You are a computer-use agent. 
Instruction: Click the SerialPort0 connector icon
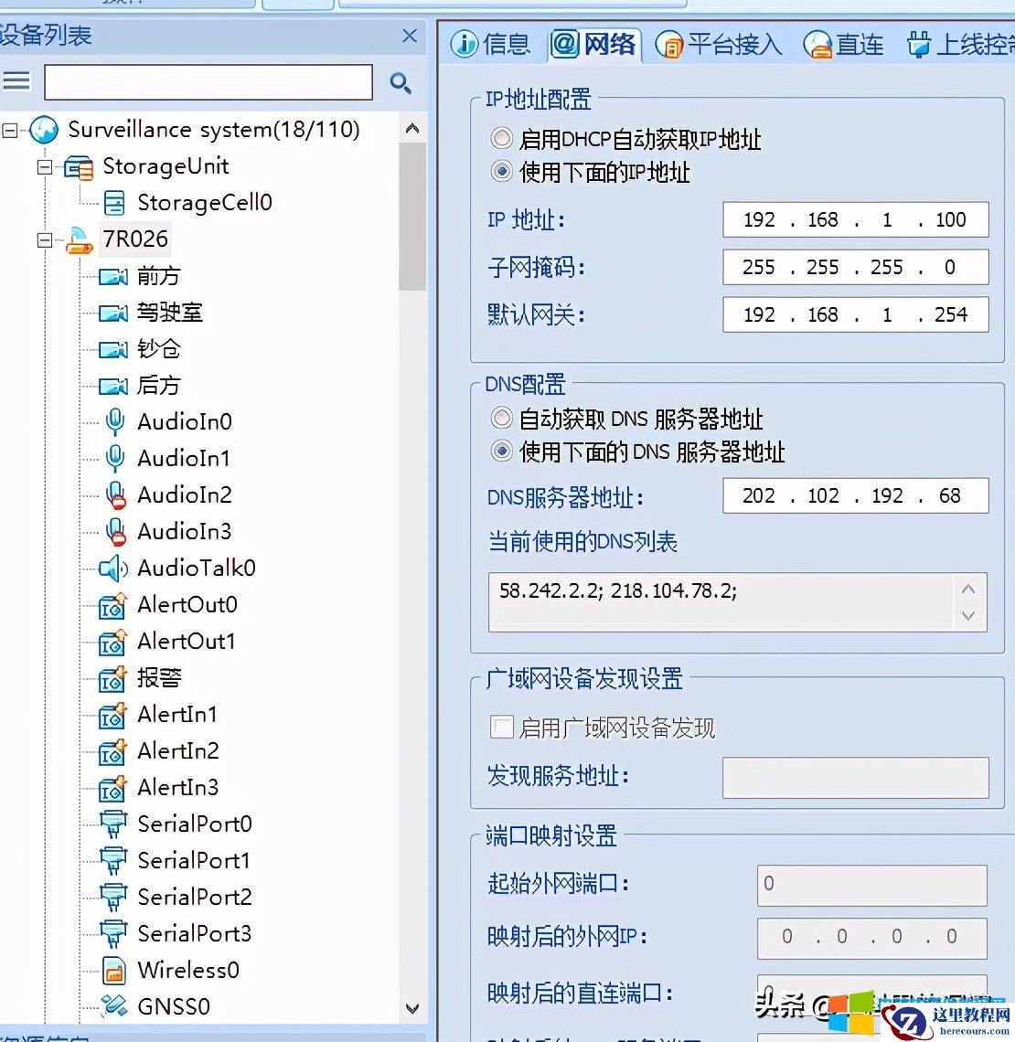coord(113,824)
